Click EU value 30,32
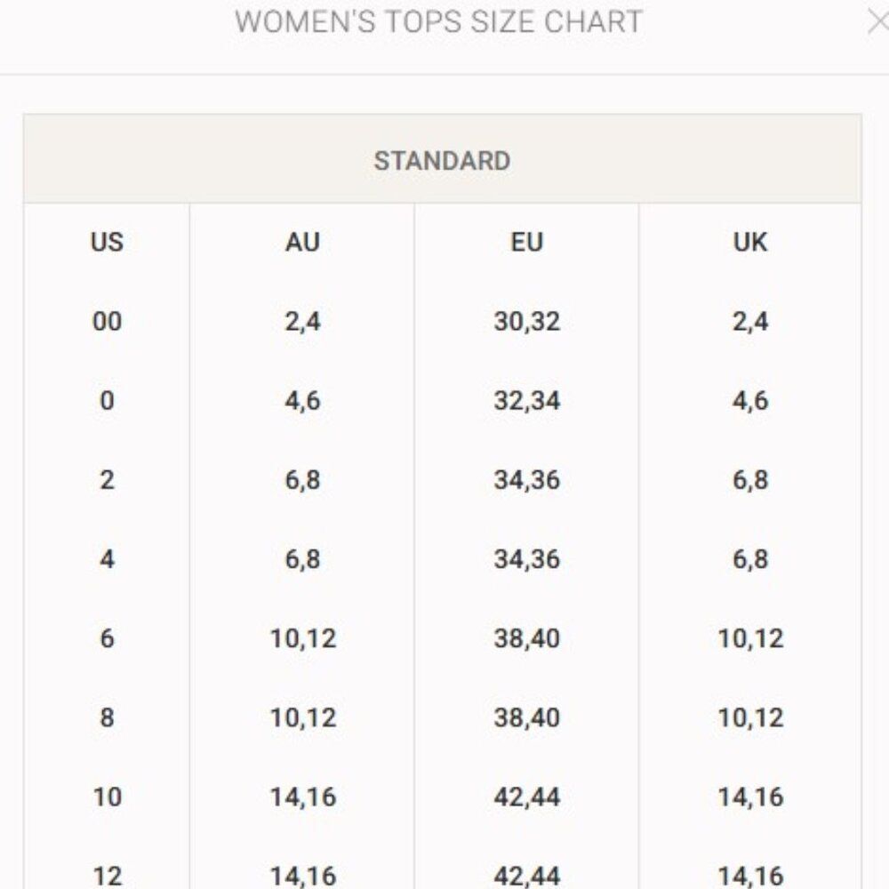 pos(526,322)
